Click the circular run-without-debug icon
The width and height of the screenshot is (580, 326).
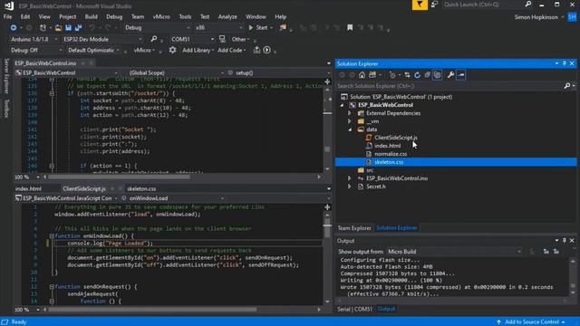coord(266,50)
